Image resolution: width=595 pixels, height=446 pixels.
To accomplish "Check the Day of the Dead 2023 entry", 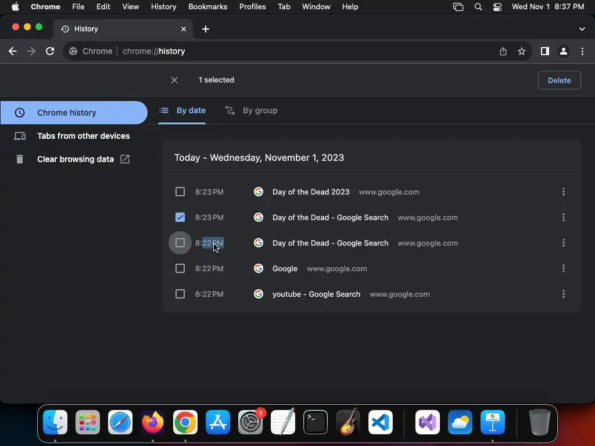I will pyautogui.click(x=180, y=192).
